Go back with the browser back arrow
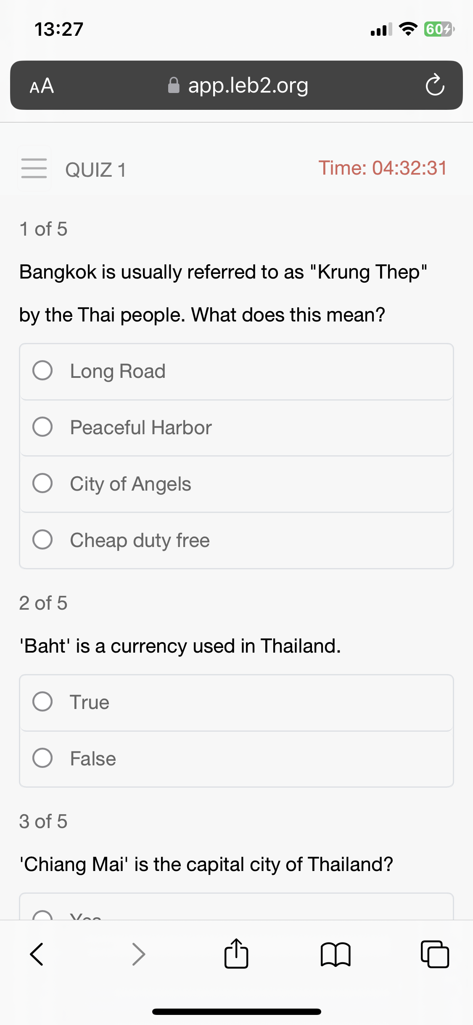 point(37,954)
